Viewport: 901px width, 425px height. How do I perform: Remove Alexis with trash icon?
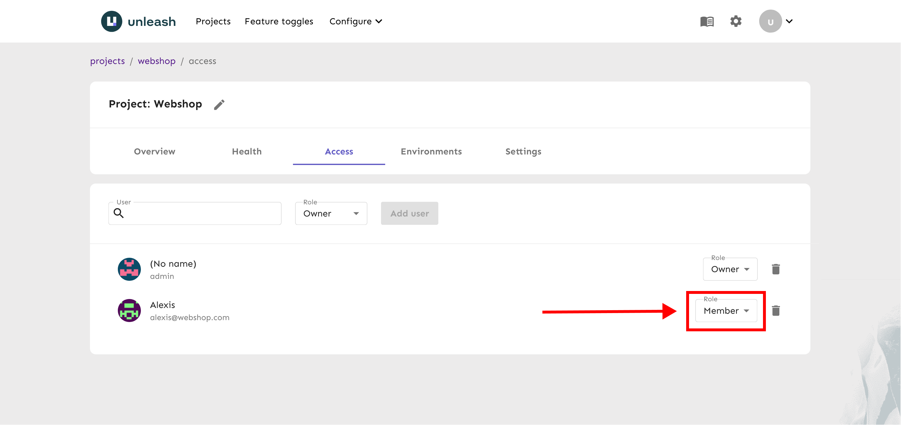click(x=775, y=311)
